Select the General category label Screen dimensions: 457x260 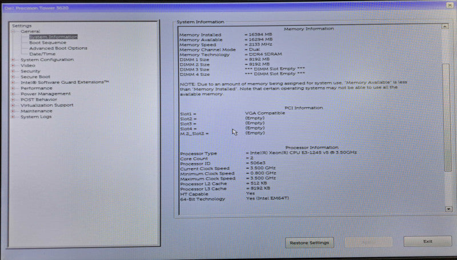click(30, 31)
